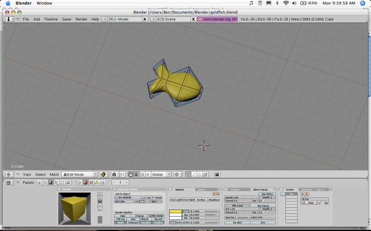Toggle the Ray Mirror button
The width and height of the screenshot is (371, 231).
click(267, 193)
